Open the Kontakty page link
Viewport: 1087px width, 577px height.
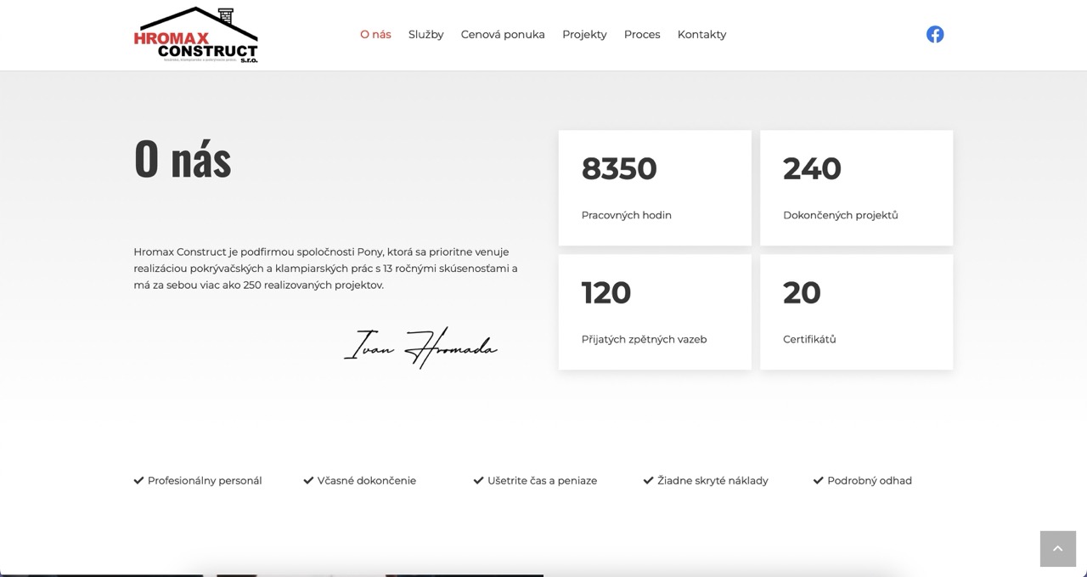tap(701, 35)
